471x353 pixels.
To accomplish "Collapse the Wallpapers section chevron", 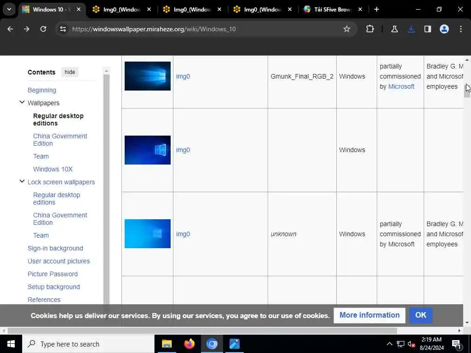I will (22, 102).
